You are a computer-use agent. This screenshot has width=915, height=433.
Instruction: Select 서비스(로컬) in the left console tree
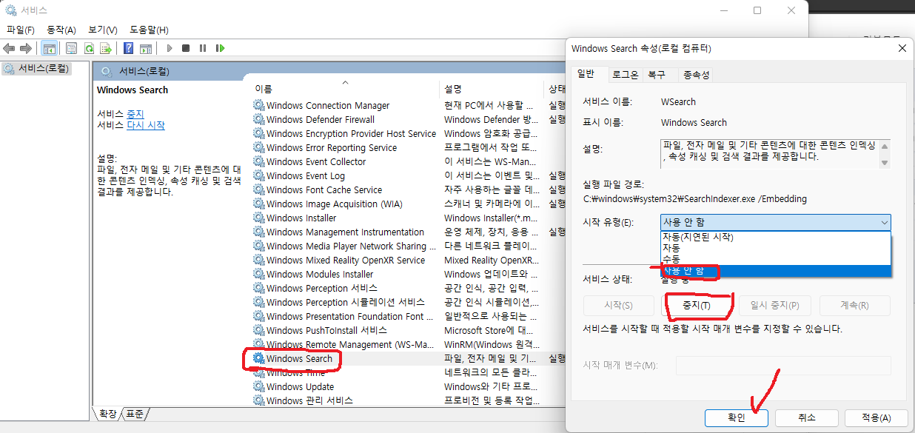pyautogui.click(x=37, y=68)
